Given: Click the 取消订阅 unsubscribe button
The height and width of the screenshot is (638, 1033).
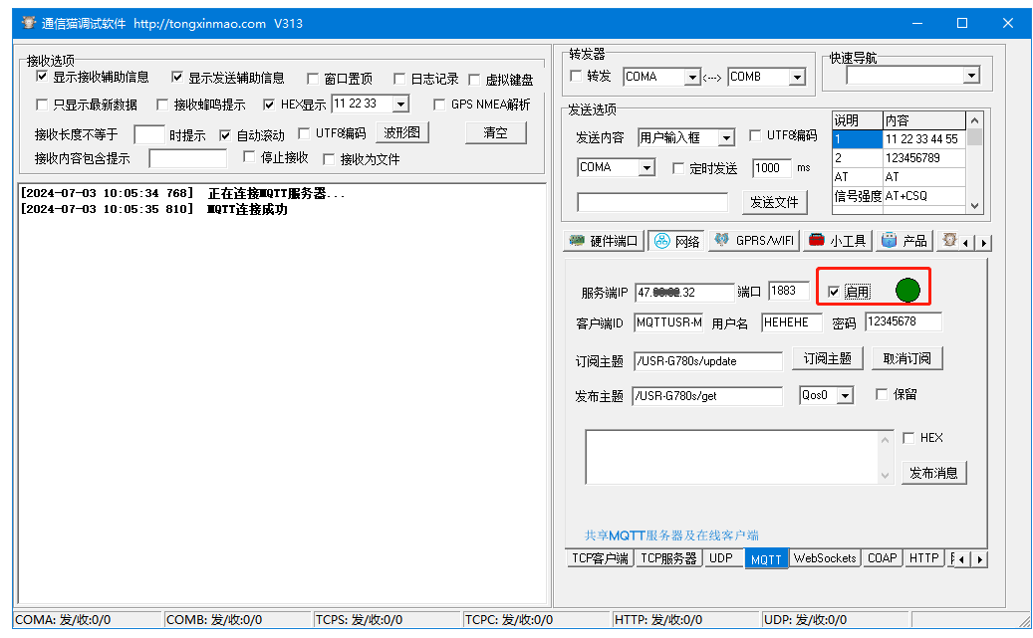Looking at the screenshot, I should (x=907, y=359).
